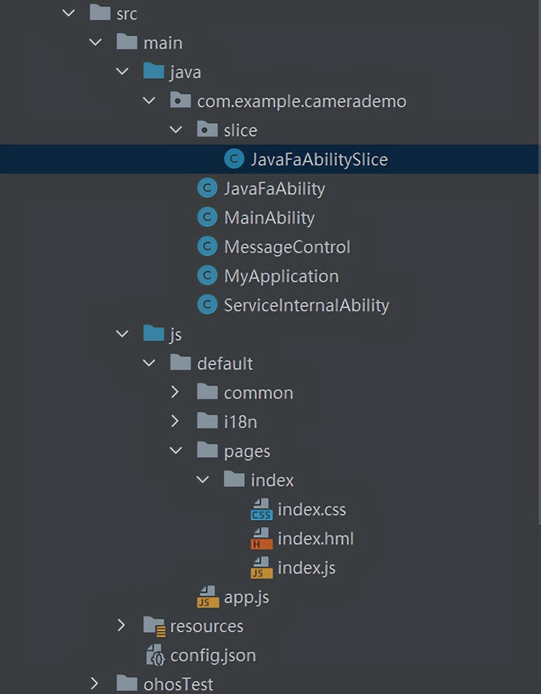Click the JavaFaAbilitySlice class icon
This screenshot has width=541, height=694.
coord(233,159)
